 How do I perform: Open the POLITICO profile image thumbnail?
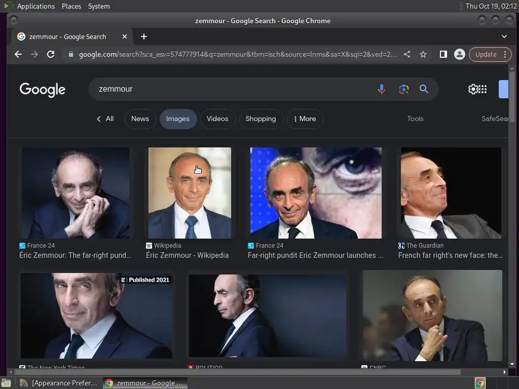click(268, 316)
